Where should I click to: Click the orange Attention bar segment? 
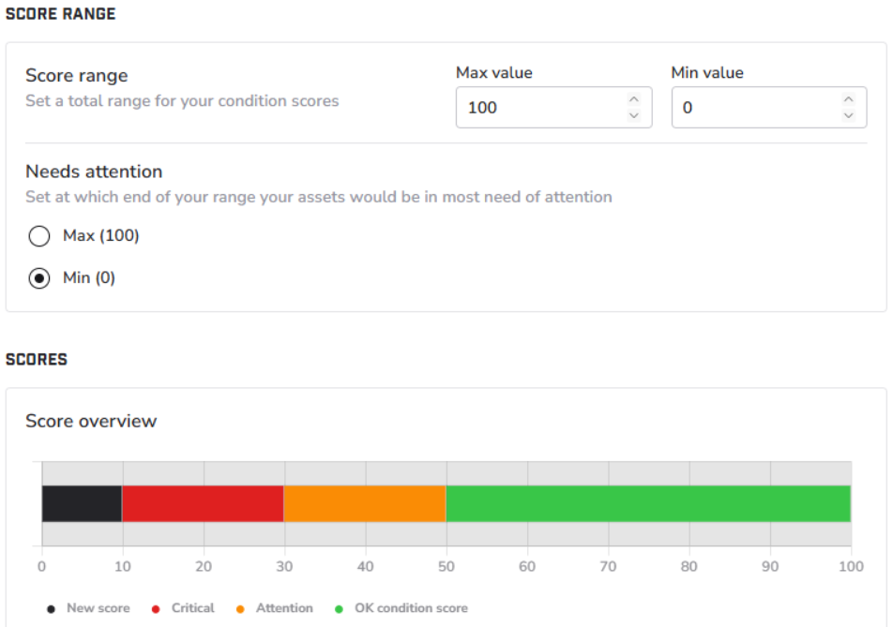click(365, 503)
